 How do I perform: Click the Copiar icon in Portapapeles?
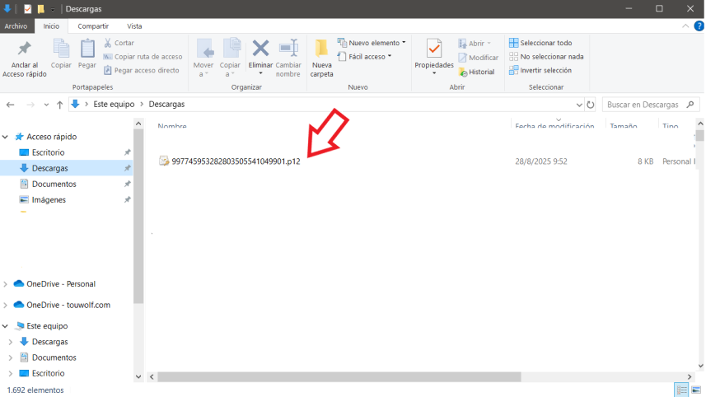click(62, 49)
